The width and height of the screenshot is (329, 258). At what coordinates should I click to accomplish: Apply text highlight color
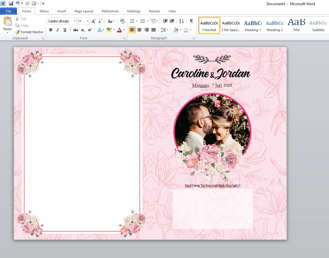point(109,30)
